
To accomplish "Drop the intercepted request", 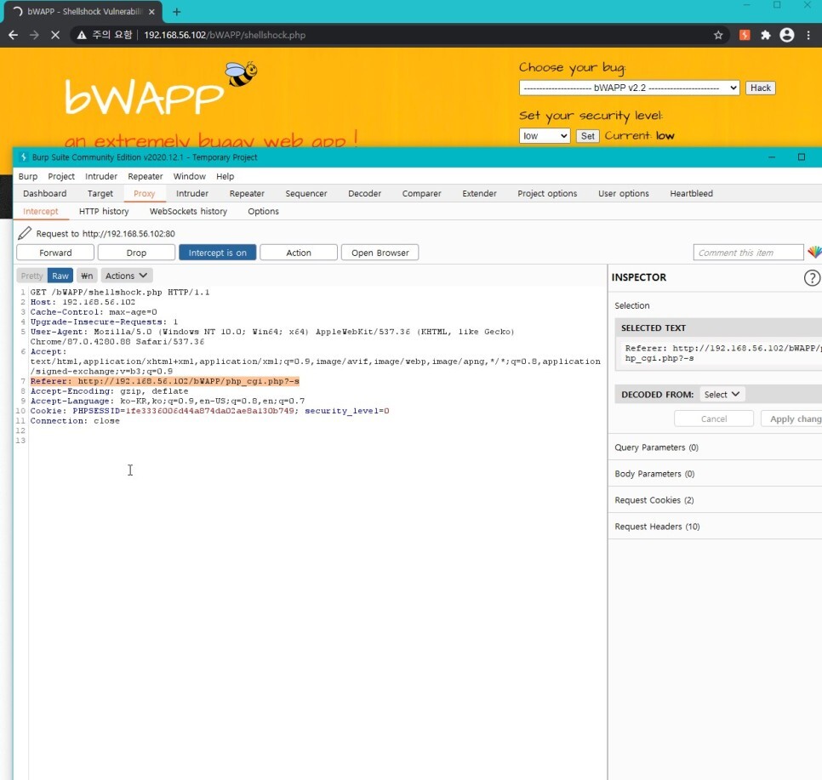I will pyautogui.click(x=136, y=253).
